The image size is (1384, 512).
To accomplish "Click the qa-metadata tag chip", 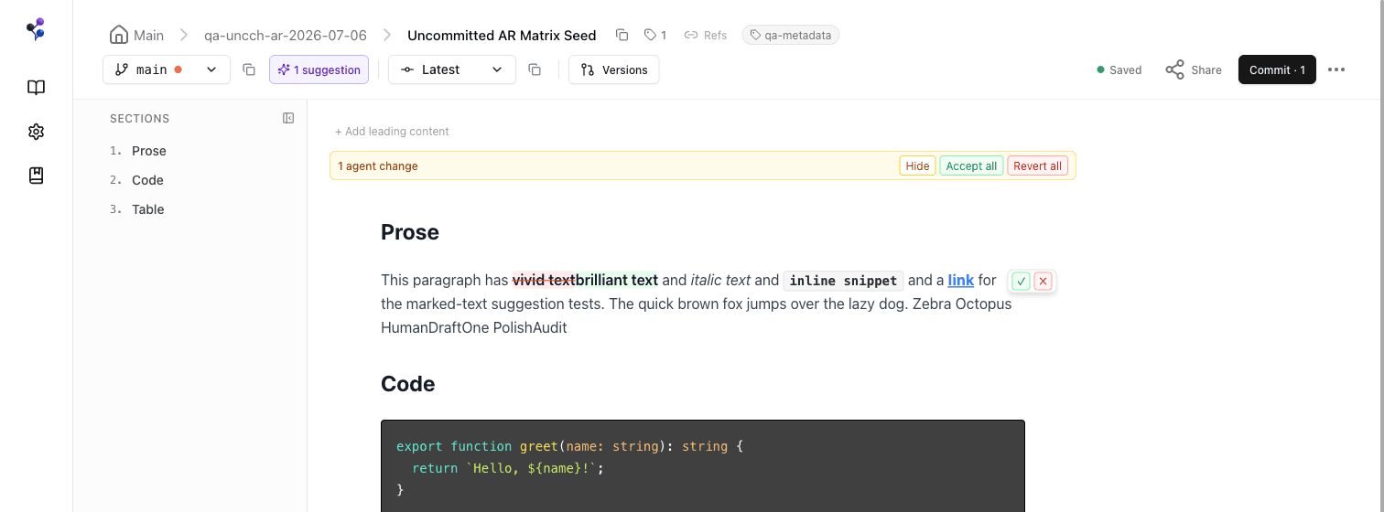I will [791, 35].
